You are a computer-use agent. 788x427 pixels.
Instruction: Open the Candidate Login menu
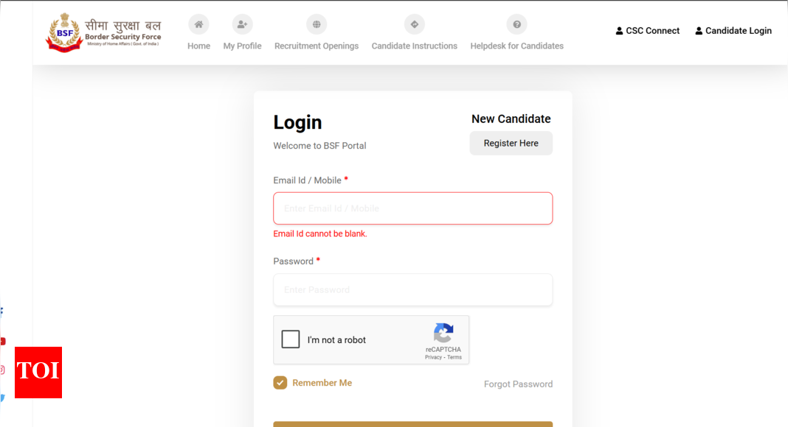point(733,31)
